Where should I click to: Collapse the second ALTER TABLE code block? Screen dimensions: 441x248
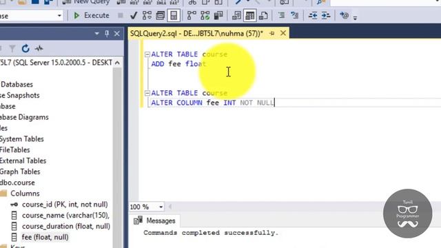click(x=147, y=93)
